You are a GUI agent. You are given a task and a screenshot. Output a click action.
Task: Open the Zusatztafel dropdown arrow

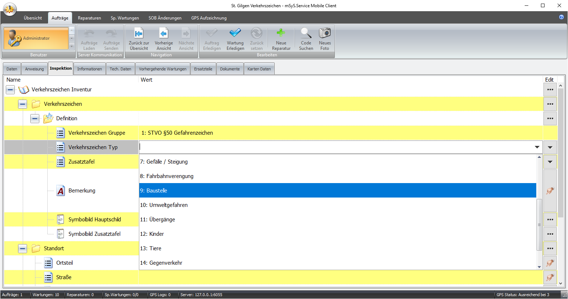point(550,162)
